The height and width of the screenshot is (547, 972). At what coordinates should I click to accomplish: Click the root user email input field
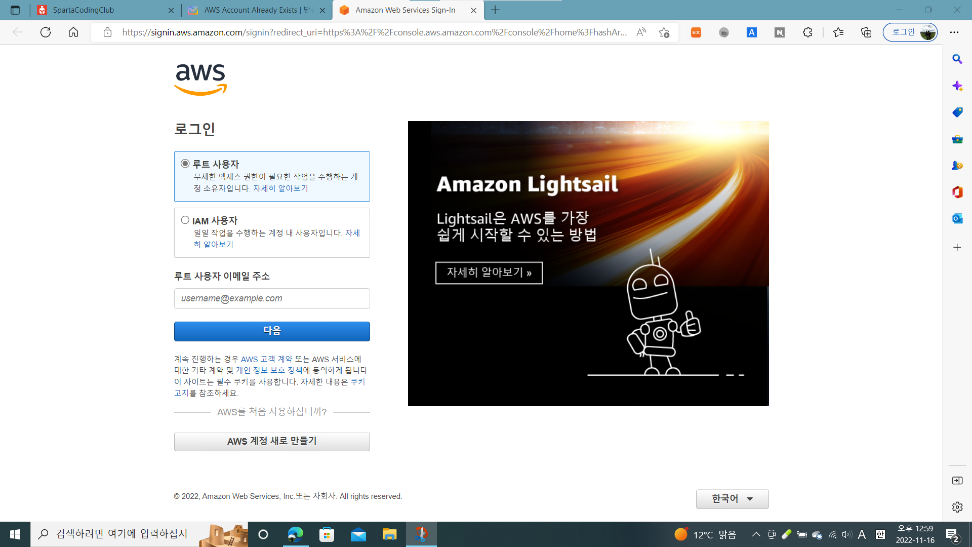[272, 298]
